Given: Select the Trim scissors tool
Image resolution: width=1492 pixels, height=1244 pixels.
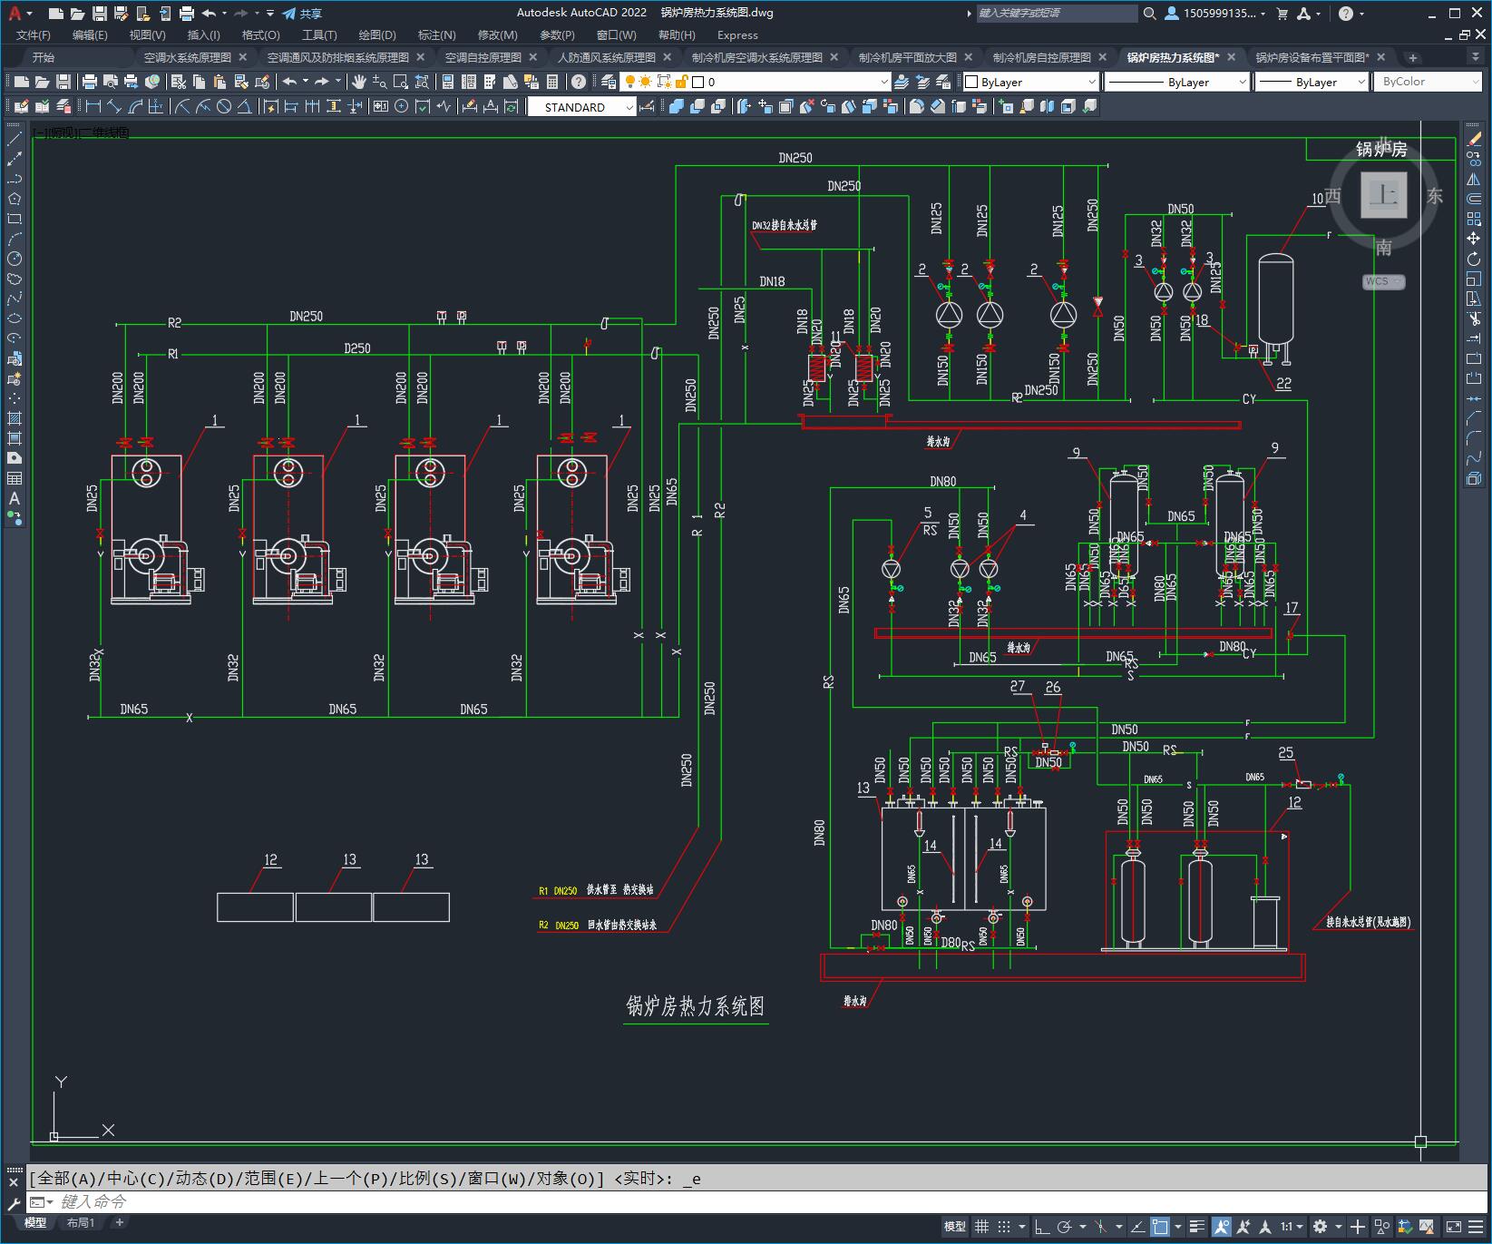Looking at the screenshot, I should pyautogui.click(x=1474, y=318).
